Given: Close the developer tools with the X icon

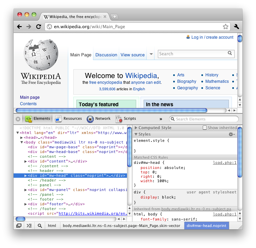Looking at the screenshot, I should point(18,119).
